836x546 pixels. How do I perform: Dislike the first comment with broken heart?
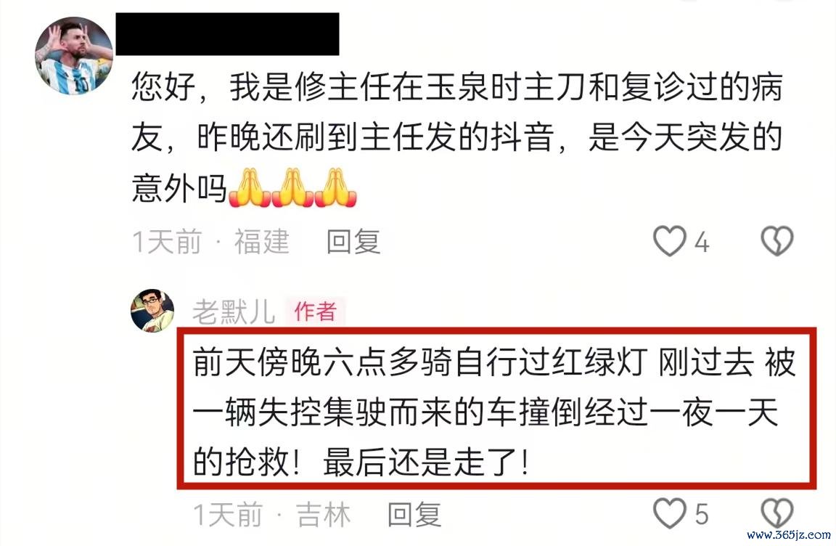pos(776,242)
